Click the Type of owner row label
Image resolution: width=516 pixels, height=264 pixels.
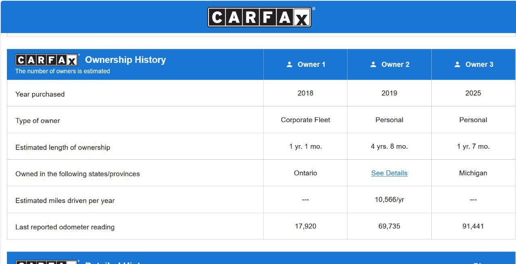37,121
